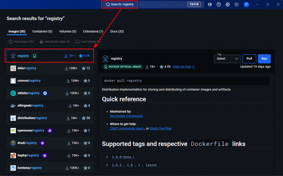
Task: Open the Stack Overflow link
Action: pyautogui.click(x=161, y=128)
